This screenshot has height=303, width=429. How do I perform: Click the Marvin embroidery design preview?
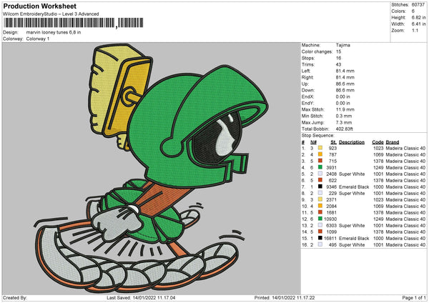152,169
